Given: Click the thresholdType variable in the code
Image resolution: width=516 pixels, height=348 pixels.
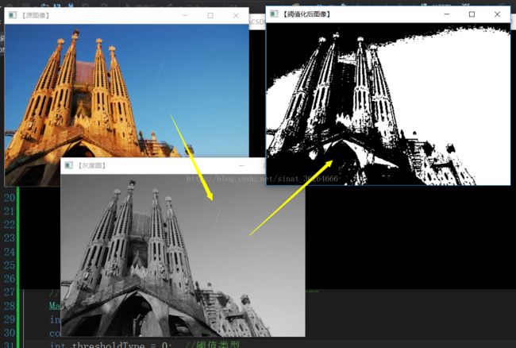Looking at the screenshot, I should [108, 345].
